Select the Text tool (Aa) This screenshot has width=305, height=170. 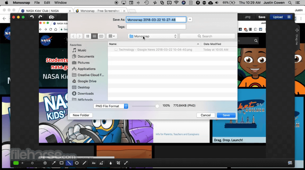(94, 163)
